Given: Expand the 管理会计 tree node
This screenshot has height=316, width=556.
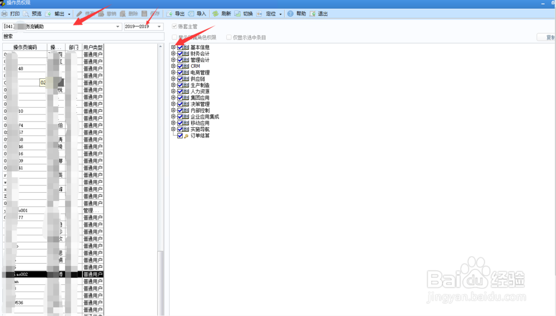Looking at the screenshot, I should click(x=173, y=60).
